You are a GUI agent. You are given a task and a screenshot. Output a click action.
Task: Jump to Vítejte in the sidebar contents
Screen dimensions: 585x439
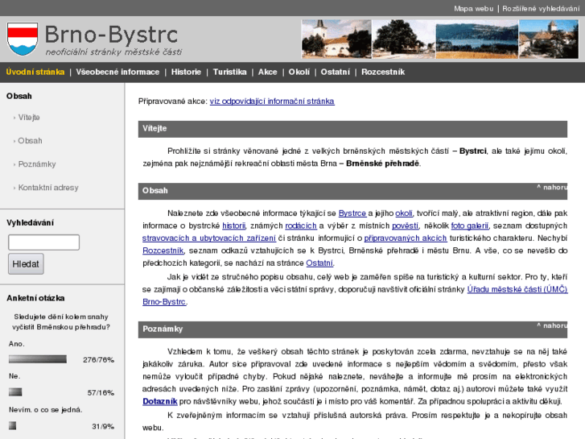click(29, 118)
